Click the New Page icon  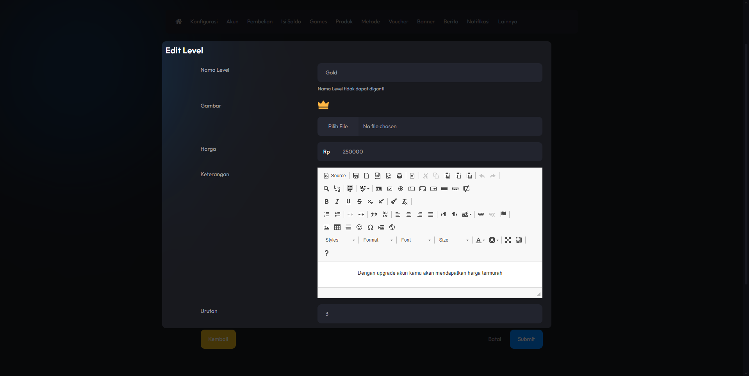coord(366,176)
